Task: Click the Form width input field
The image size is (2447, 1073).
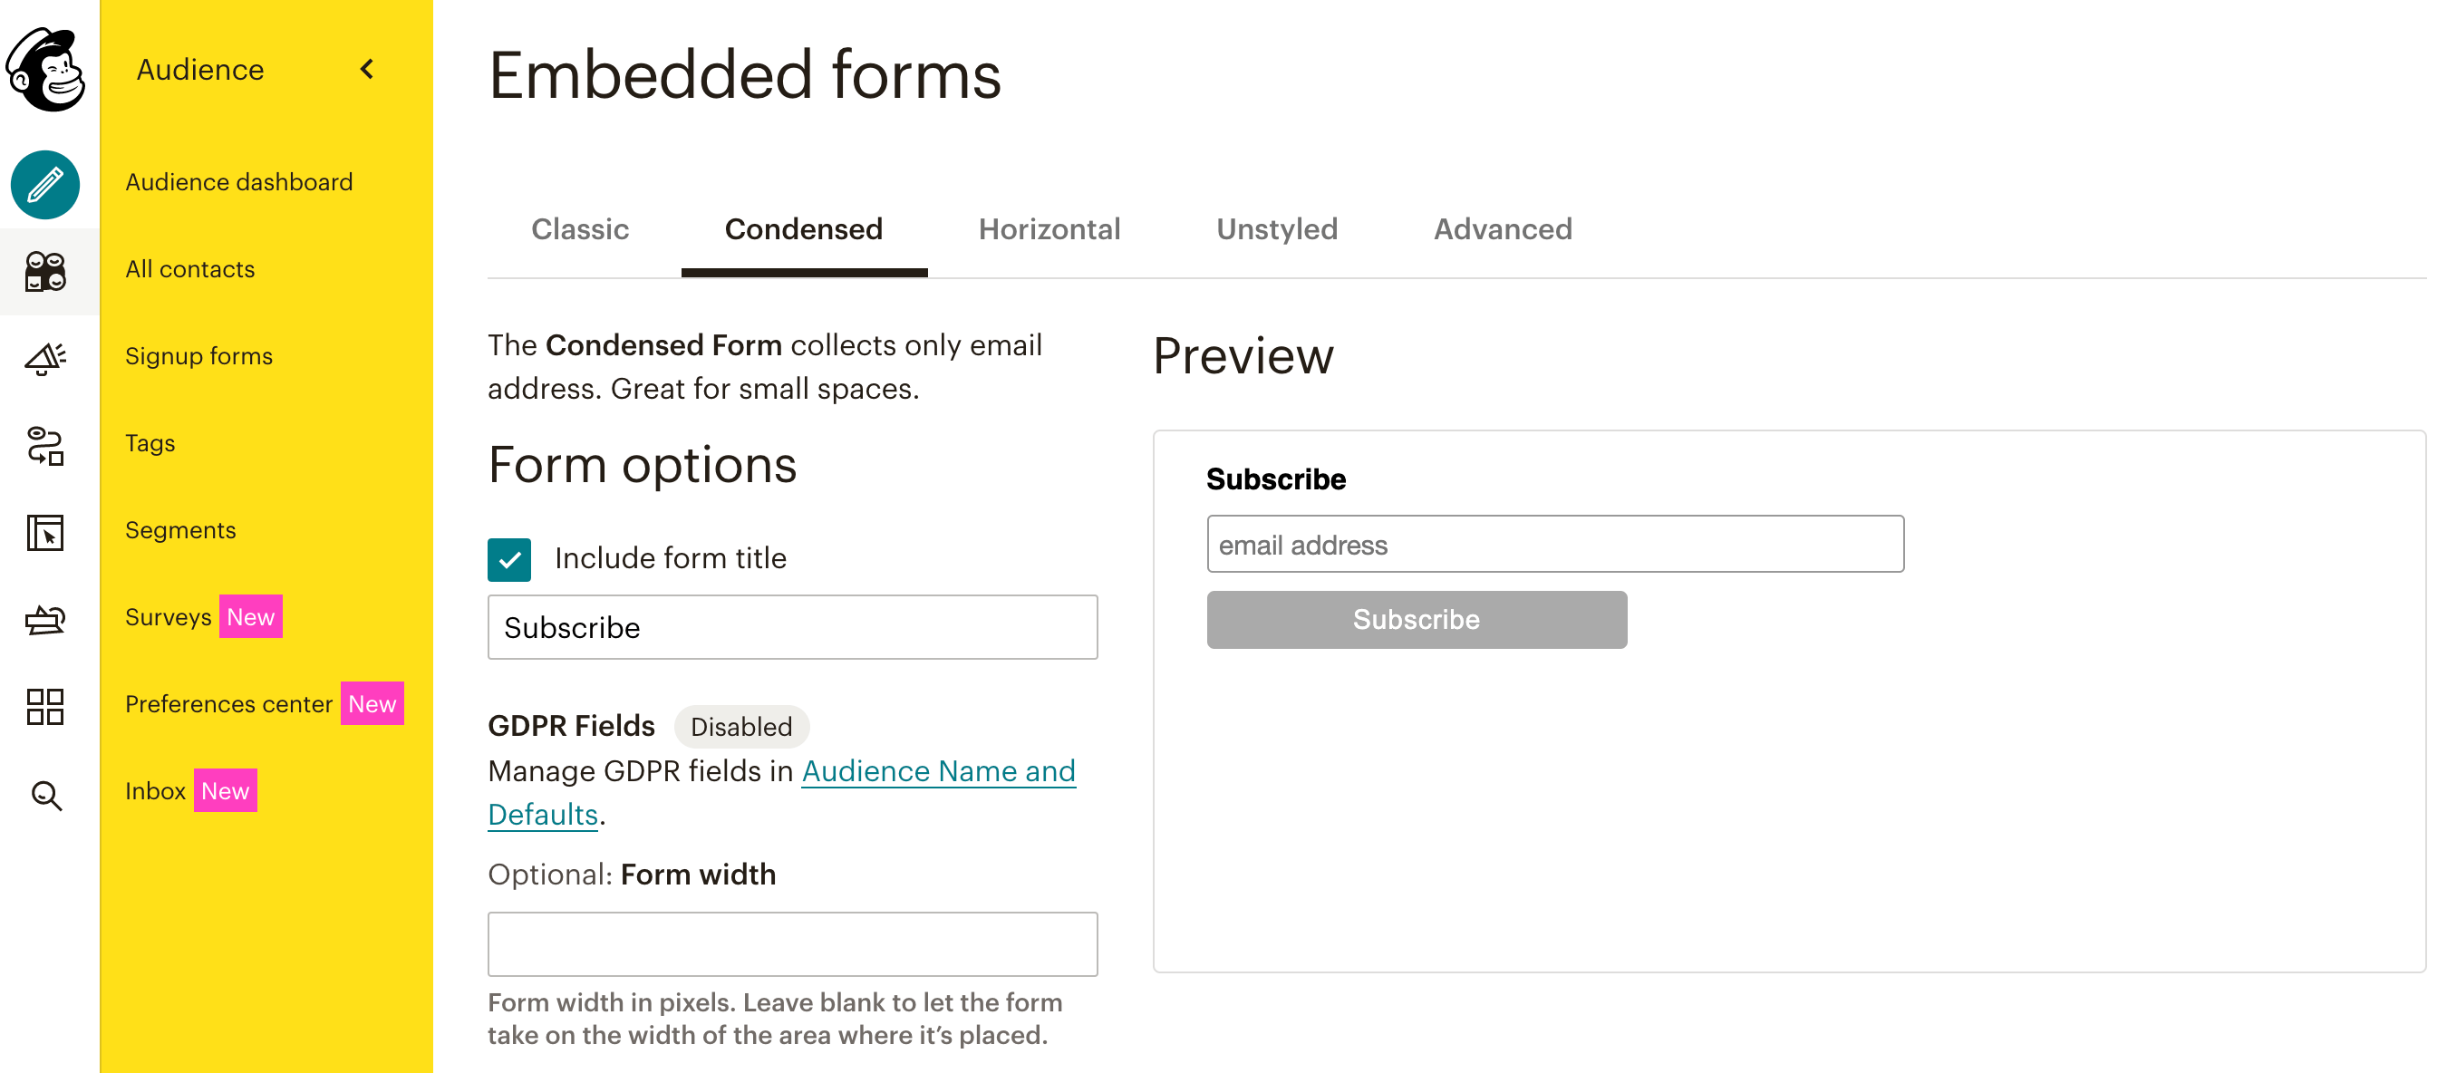Action: tap(792, 944)
